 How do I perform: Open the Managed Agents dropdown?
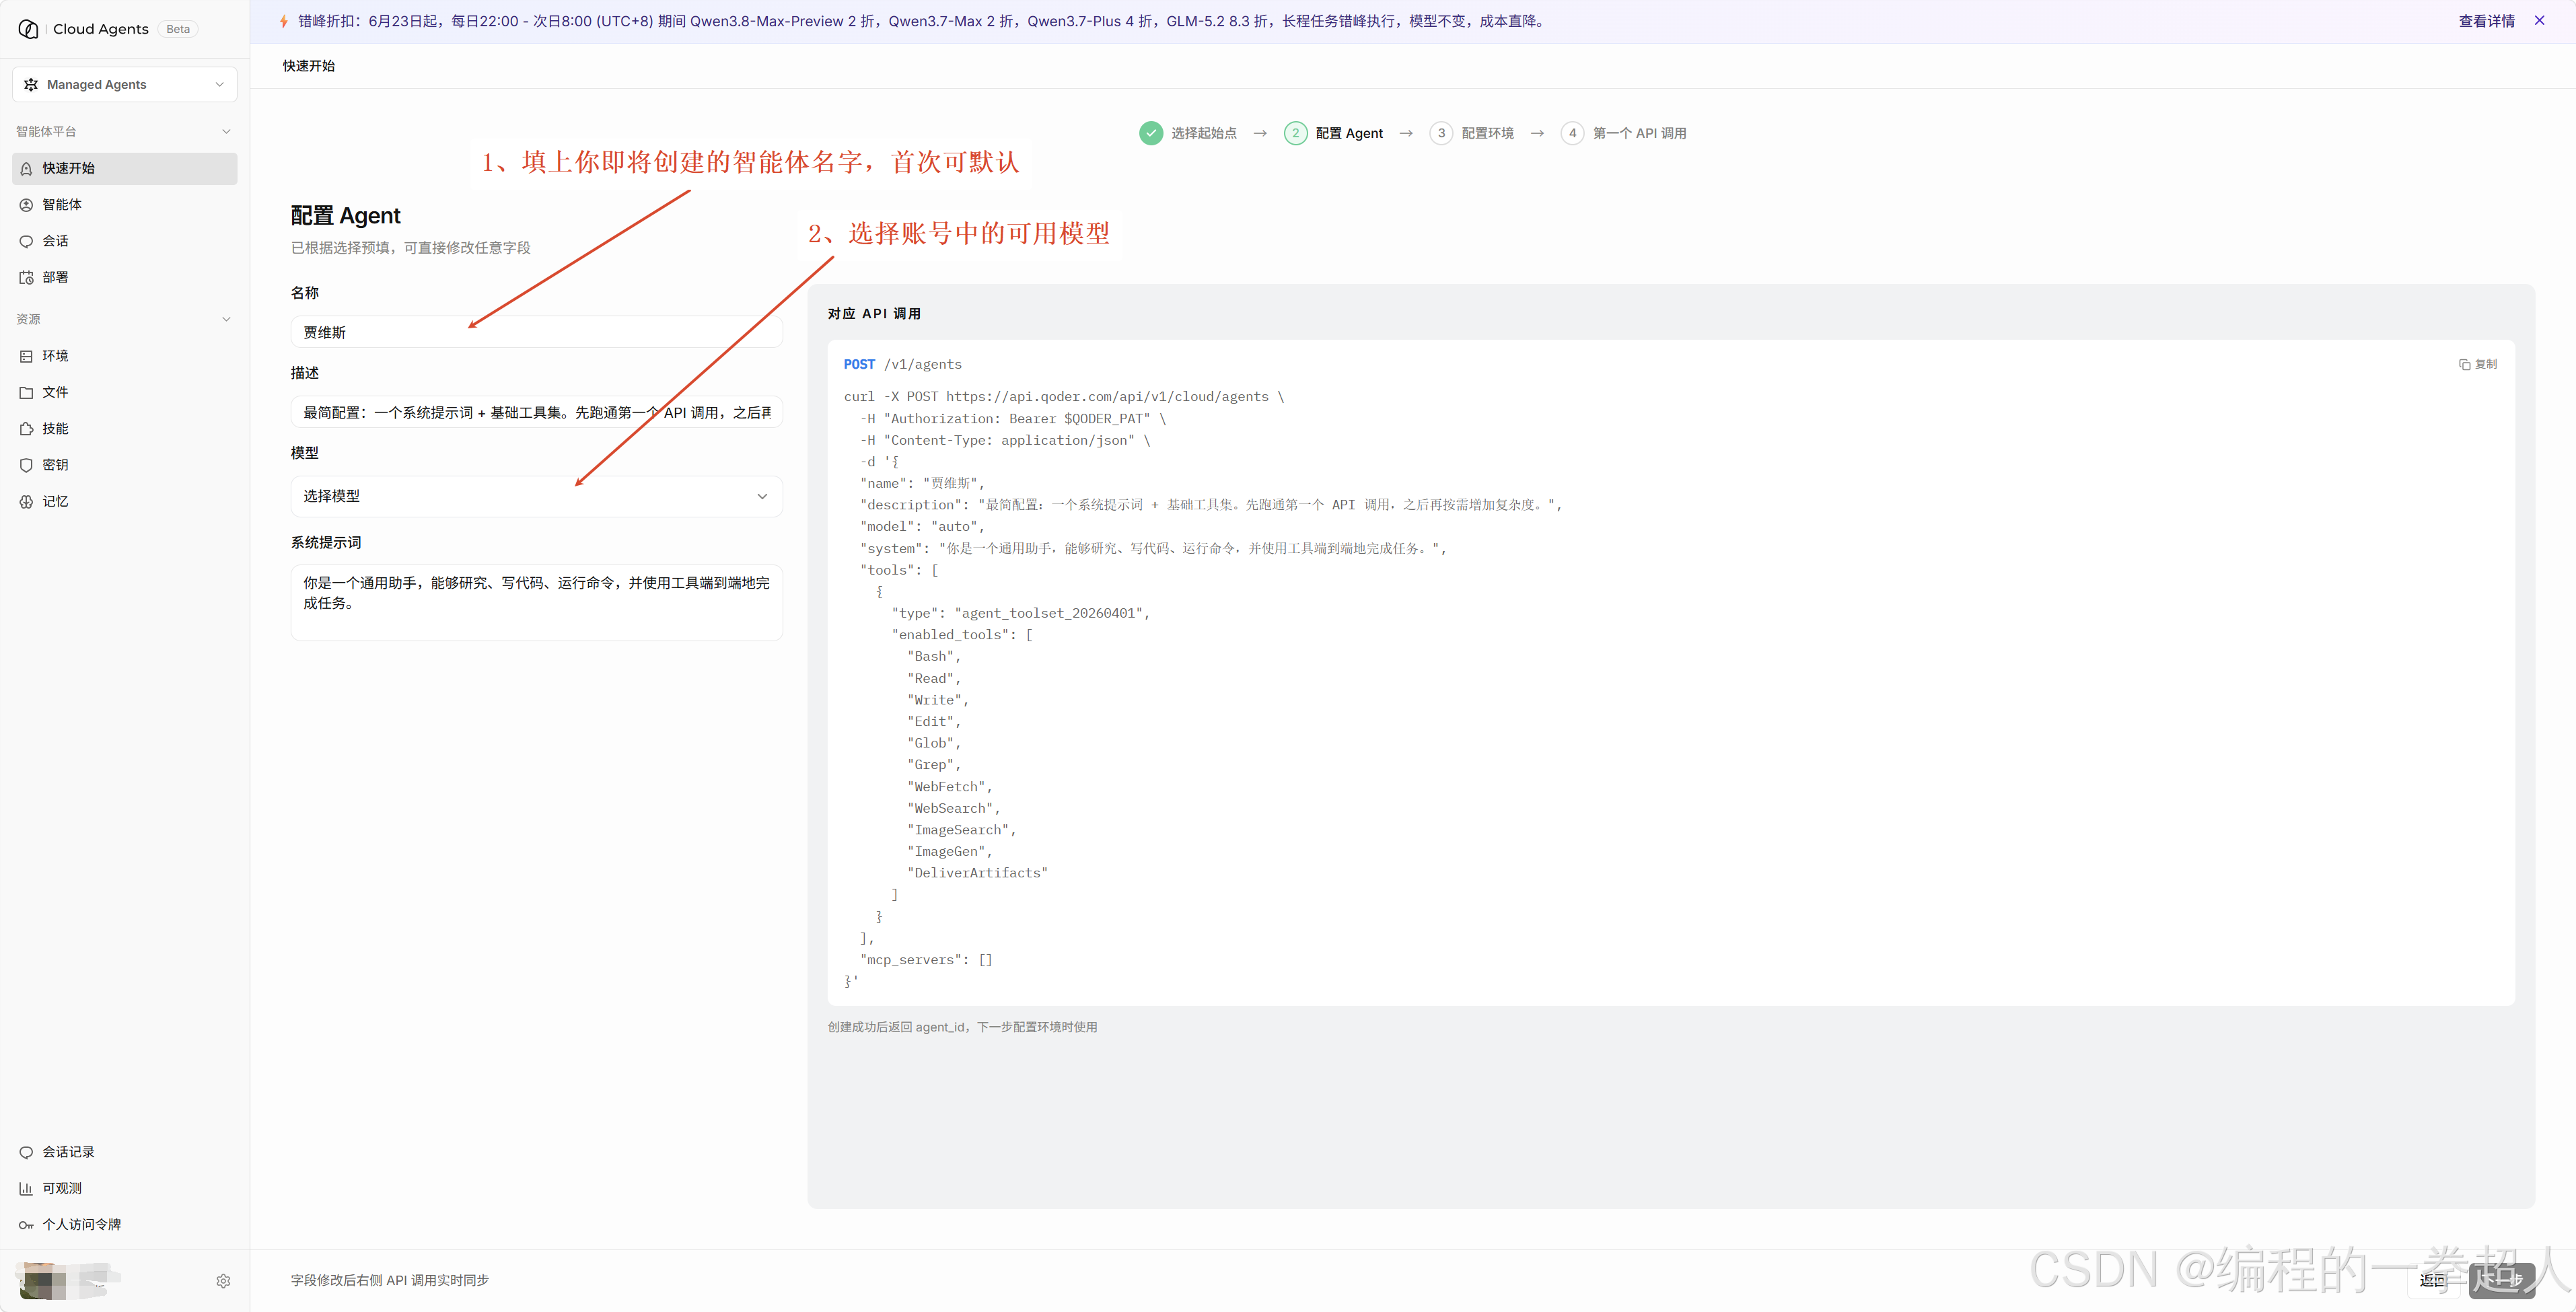125,84
